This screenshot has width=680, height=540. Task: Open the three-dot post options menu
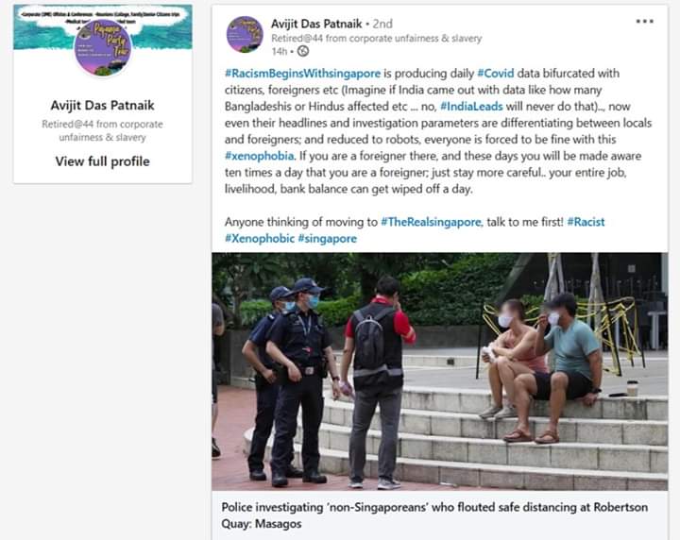click(644, 21)
